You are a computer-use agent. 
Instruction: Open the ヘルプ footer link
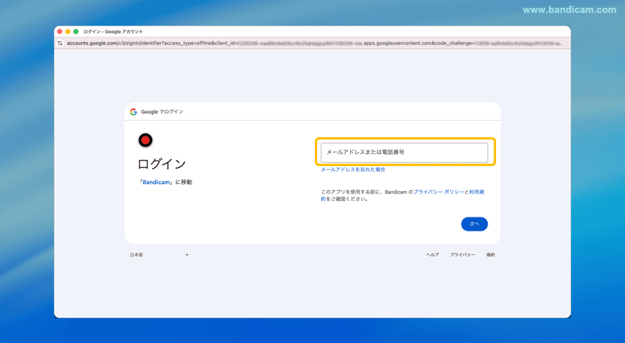[x=433, y=255]
